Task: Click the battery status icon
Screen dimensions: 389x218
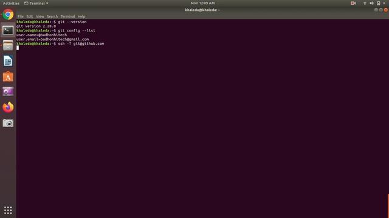Action: pyautogui.click(x=378, y=3)
